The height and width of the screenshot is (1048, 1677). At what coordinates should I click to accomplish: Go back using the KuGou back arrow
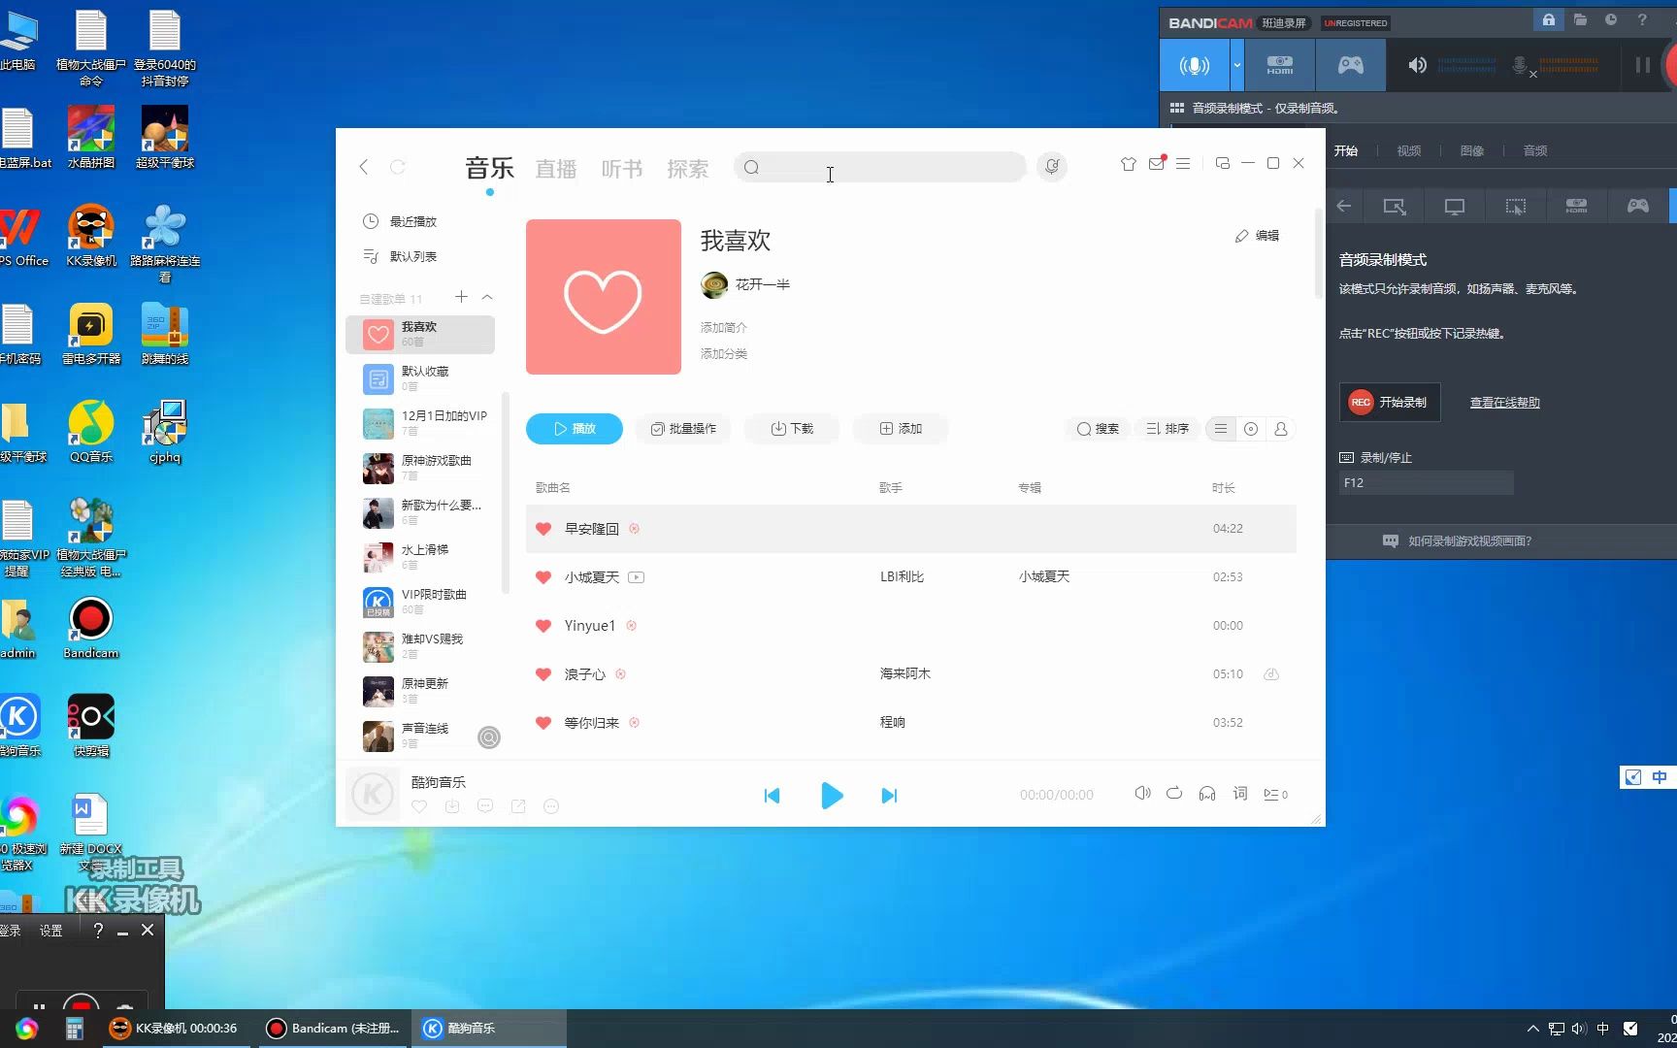(364, 167)
